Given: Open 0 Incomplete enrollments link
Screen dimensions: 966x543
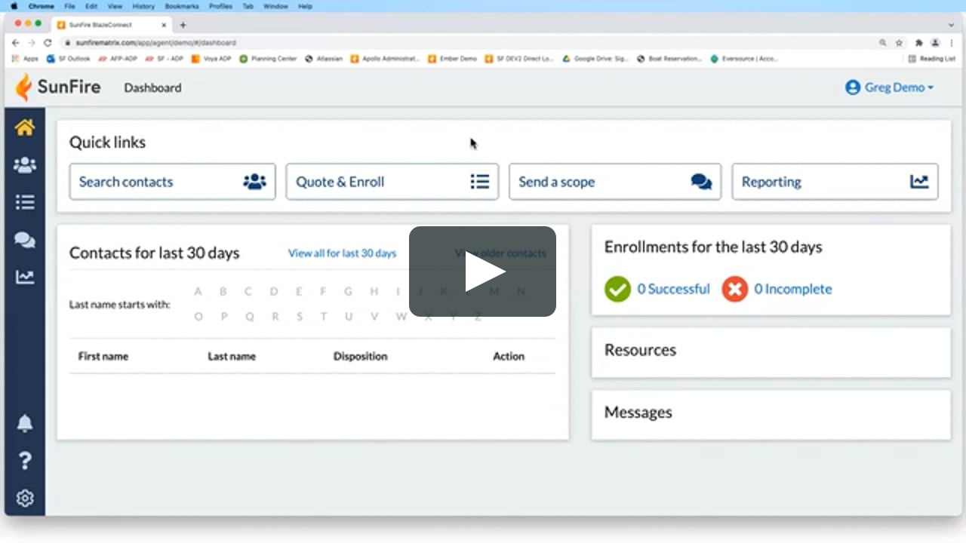Looking at the screenshot, I should tap(792, 289).
